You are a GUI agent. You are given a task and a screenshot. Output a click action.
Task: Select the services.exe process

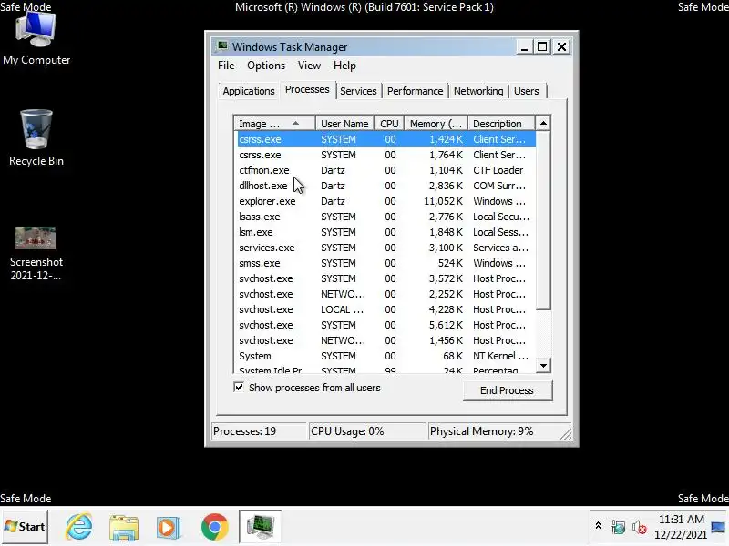[386, 248]
